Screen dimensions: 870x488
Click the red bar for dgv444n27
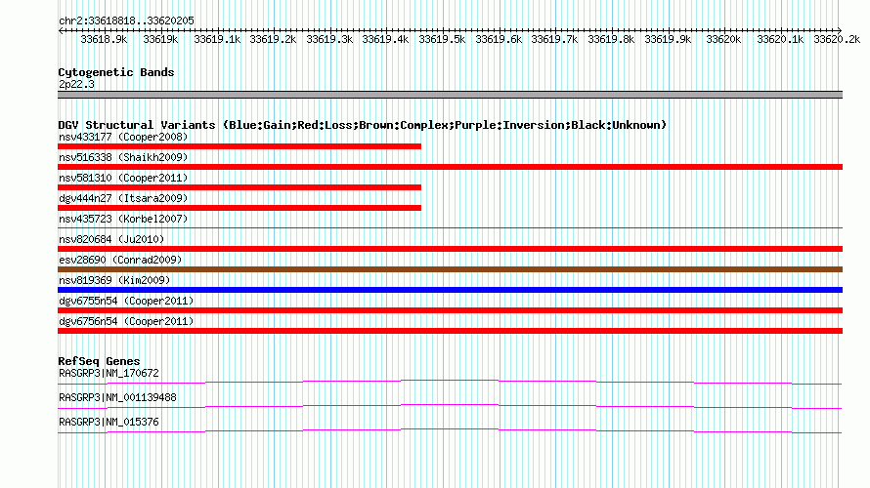click(x=239, y=208)
